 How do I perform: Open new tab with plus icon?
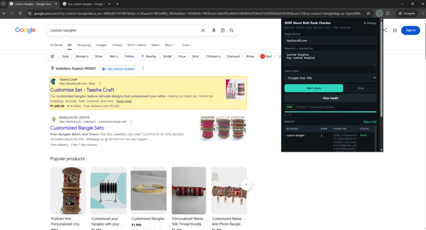(117, 4)
